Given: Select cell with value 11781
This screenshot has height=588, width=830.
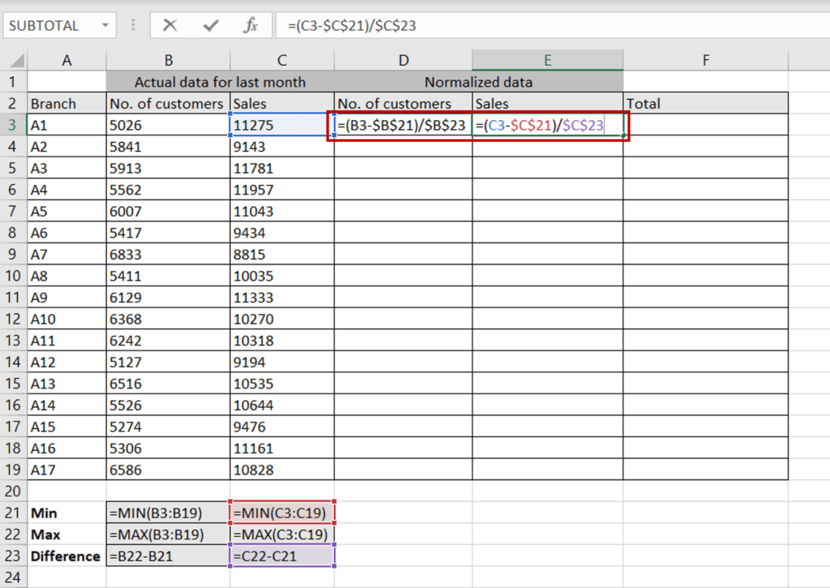Looking at the screenshot, I should pos(282,168).
